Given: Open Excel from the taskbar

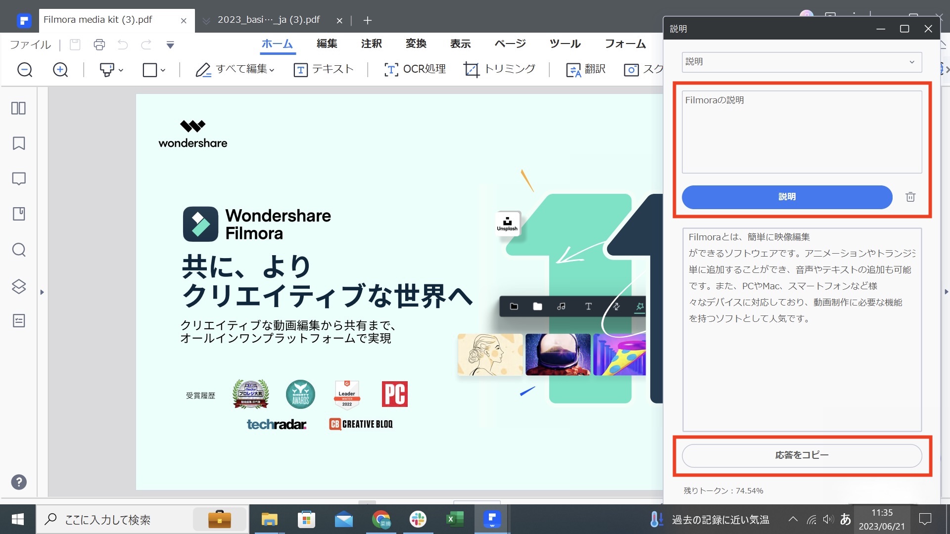Looking at the screenshot, I should point(455,519).
